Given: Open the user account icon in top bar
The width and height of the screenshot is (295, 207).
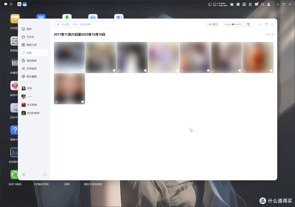Looking at the screenshot, I should coord(269,4).
